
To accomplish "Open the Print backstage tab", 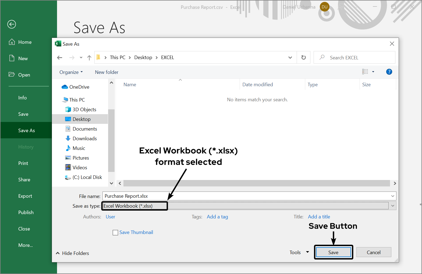I will pos(23,163).
